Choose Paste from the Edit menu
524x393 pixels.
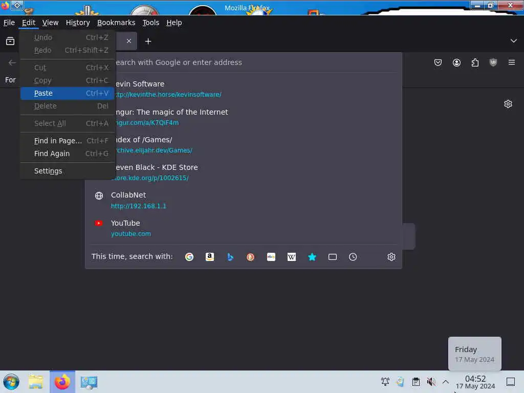click(x=67, y=93)
